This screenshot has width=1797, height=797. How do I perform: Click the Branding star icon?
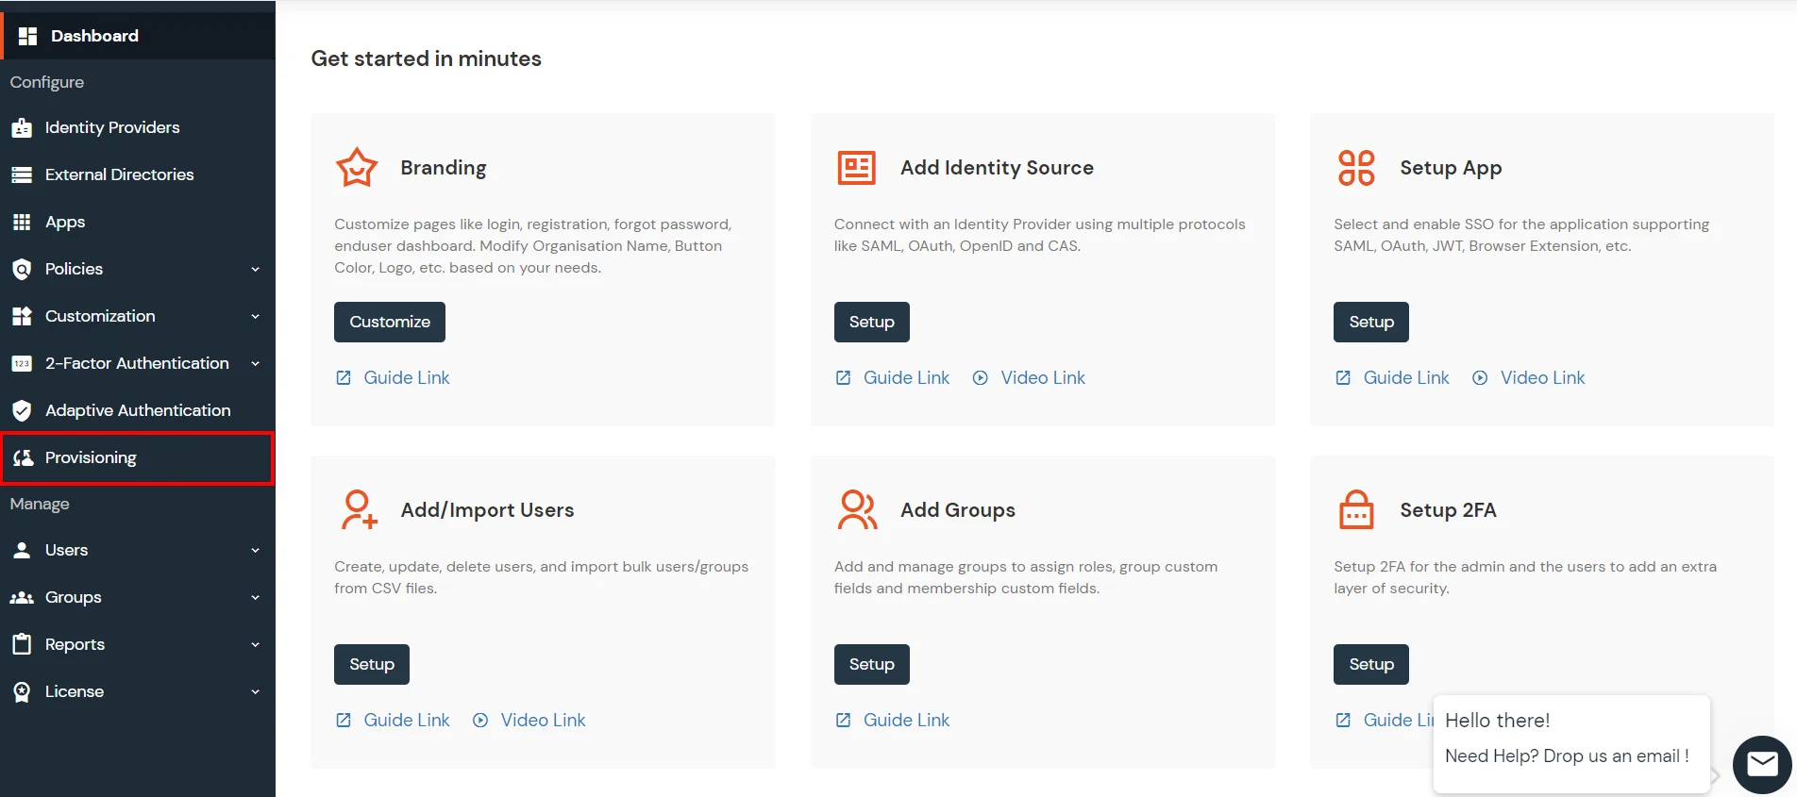(357, 168)
